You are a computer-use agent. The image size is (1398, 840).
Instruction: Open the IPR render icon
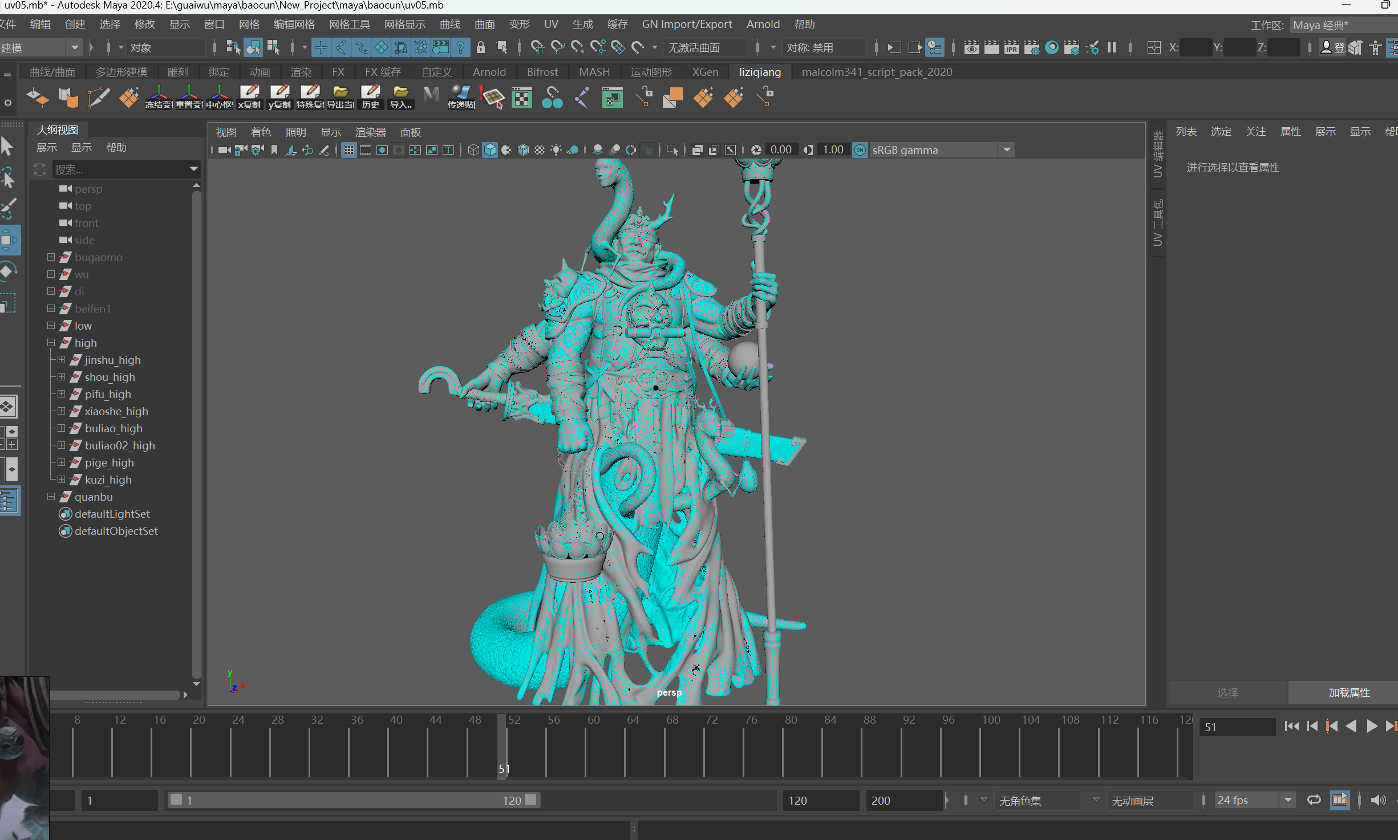(x=1011, y=47)
